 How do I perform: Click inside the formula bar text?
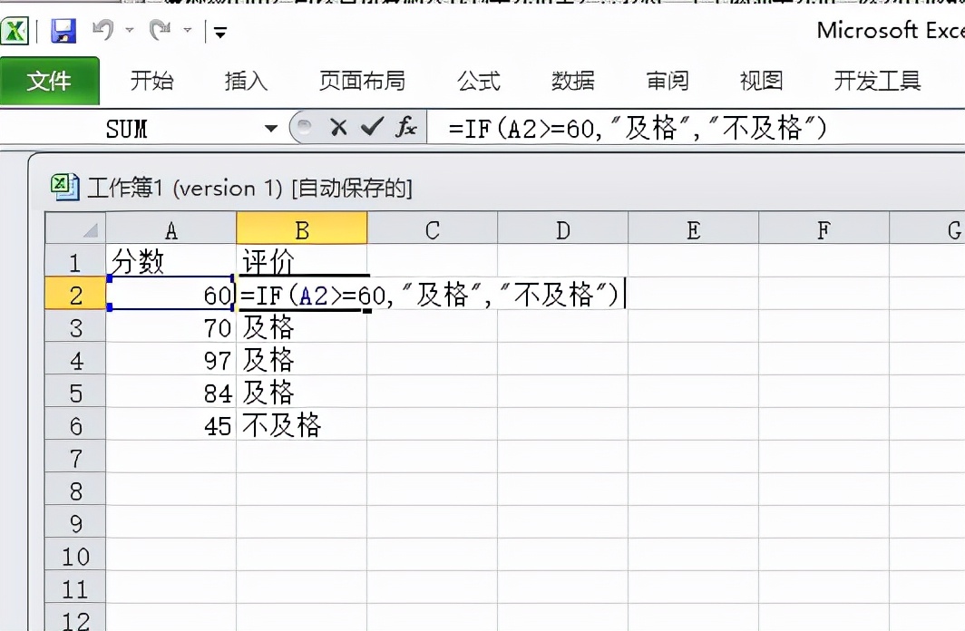click(x=637, y=129)
